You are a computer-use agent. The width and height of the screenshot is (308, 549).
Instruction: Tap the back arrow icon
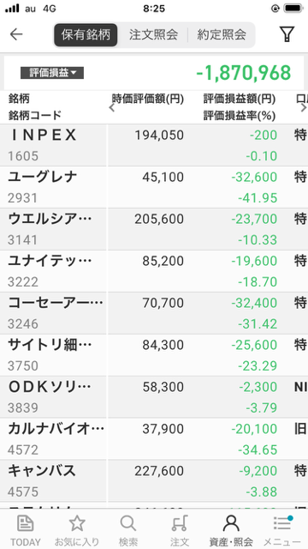[16, 34]
